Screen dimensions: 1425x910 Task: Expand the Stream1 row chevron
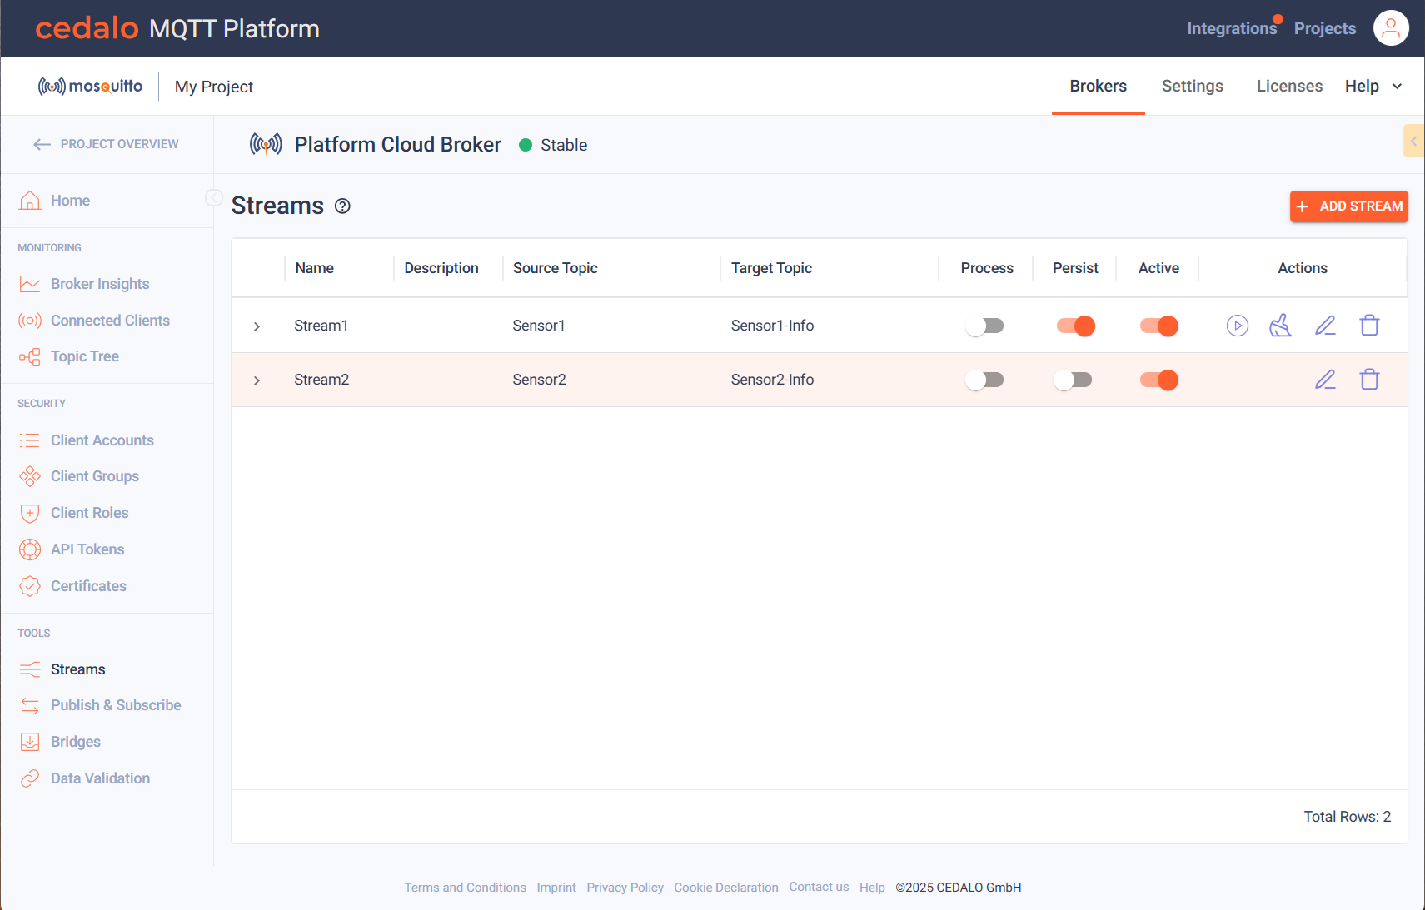click(257, 326)
